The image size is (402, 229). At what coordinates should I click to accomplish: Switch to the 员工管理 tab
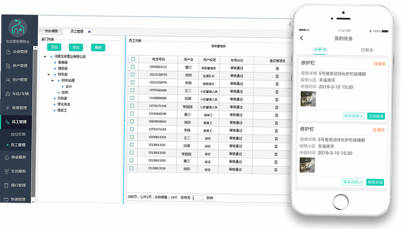(77, 32)
